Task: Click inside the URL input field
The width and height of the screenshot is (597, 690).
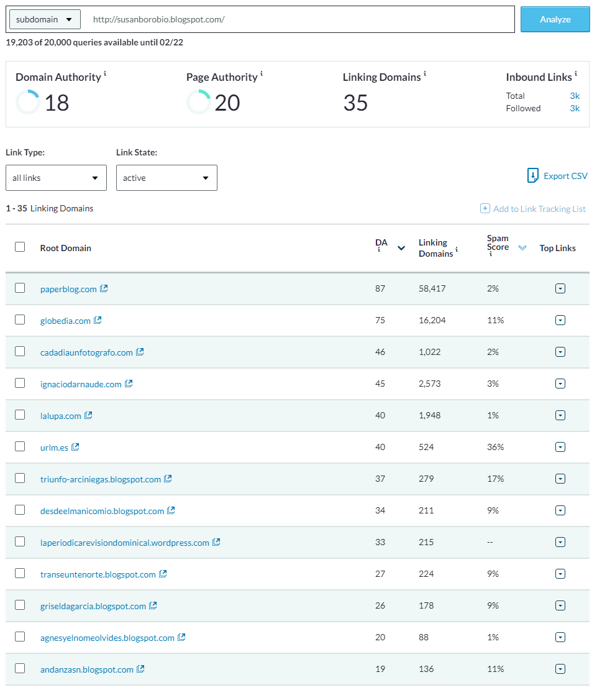Action: click(x=298, y=19)
